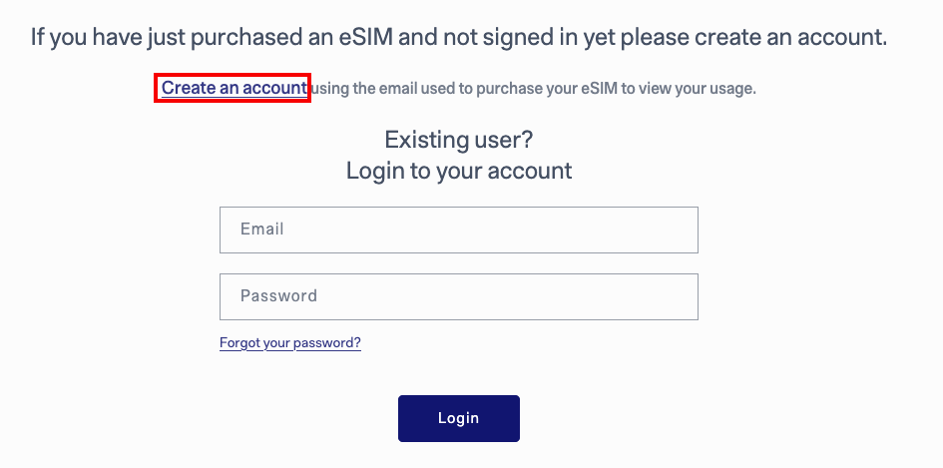Select the Password placeholder field
Viewport: 943px width, 468px height.
pyautogui.click(x=458, y=296)
